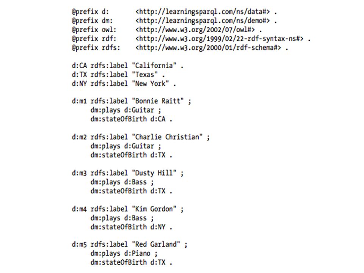Click the "New York" label string
The height and width of the screenshot is (273, 364).
point(151,83)
